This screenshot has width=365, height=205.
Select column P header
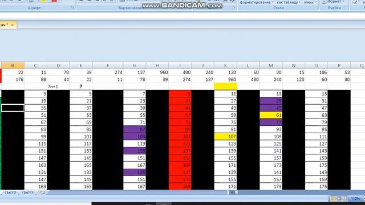coord(339,65)
